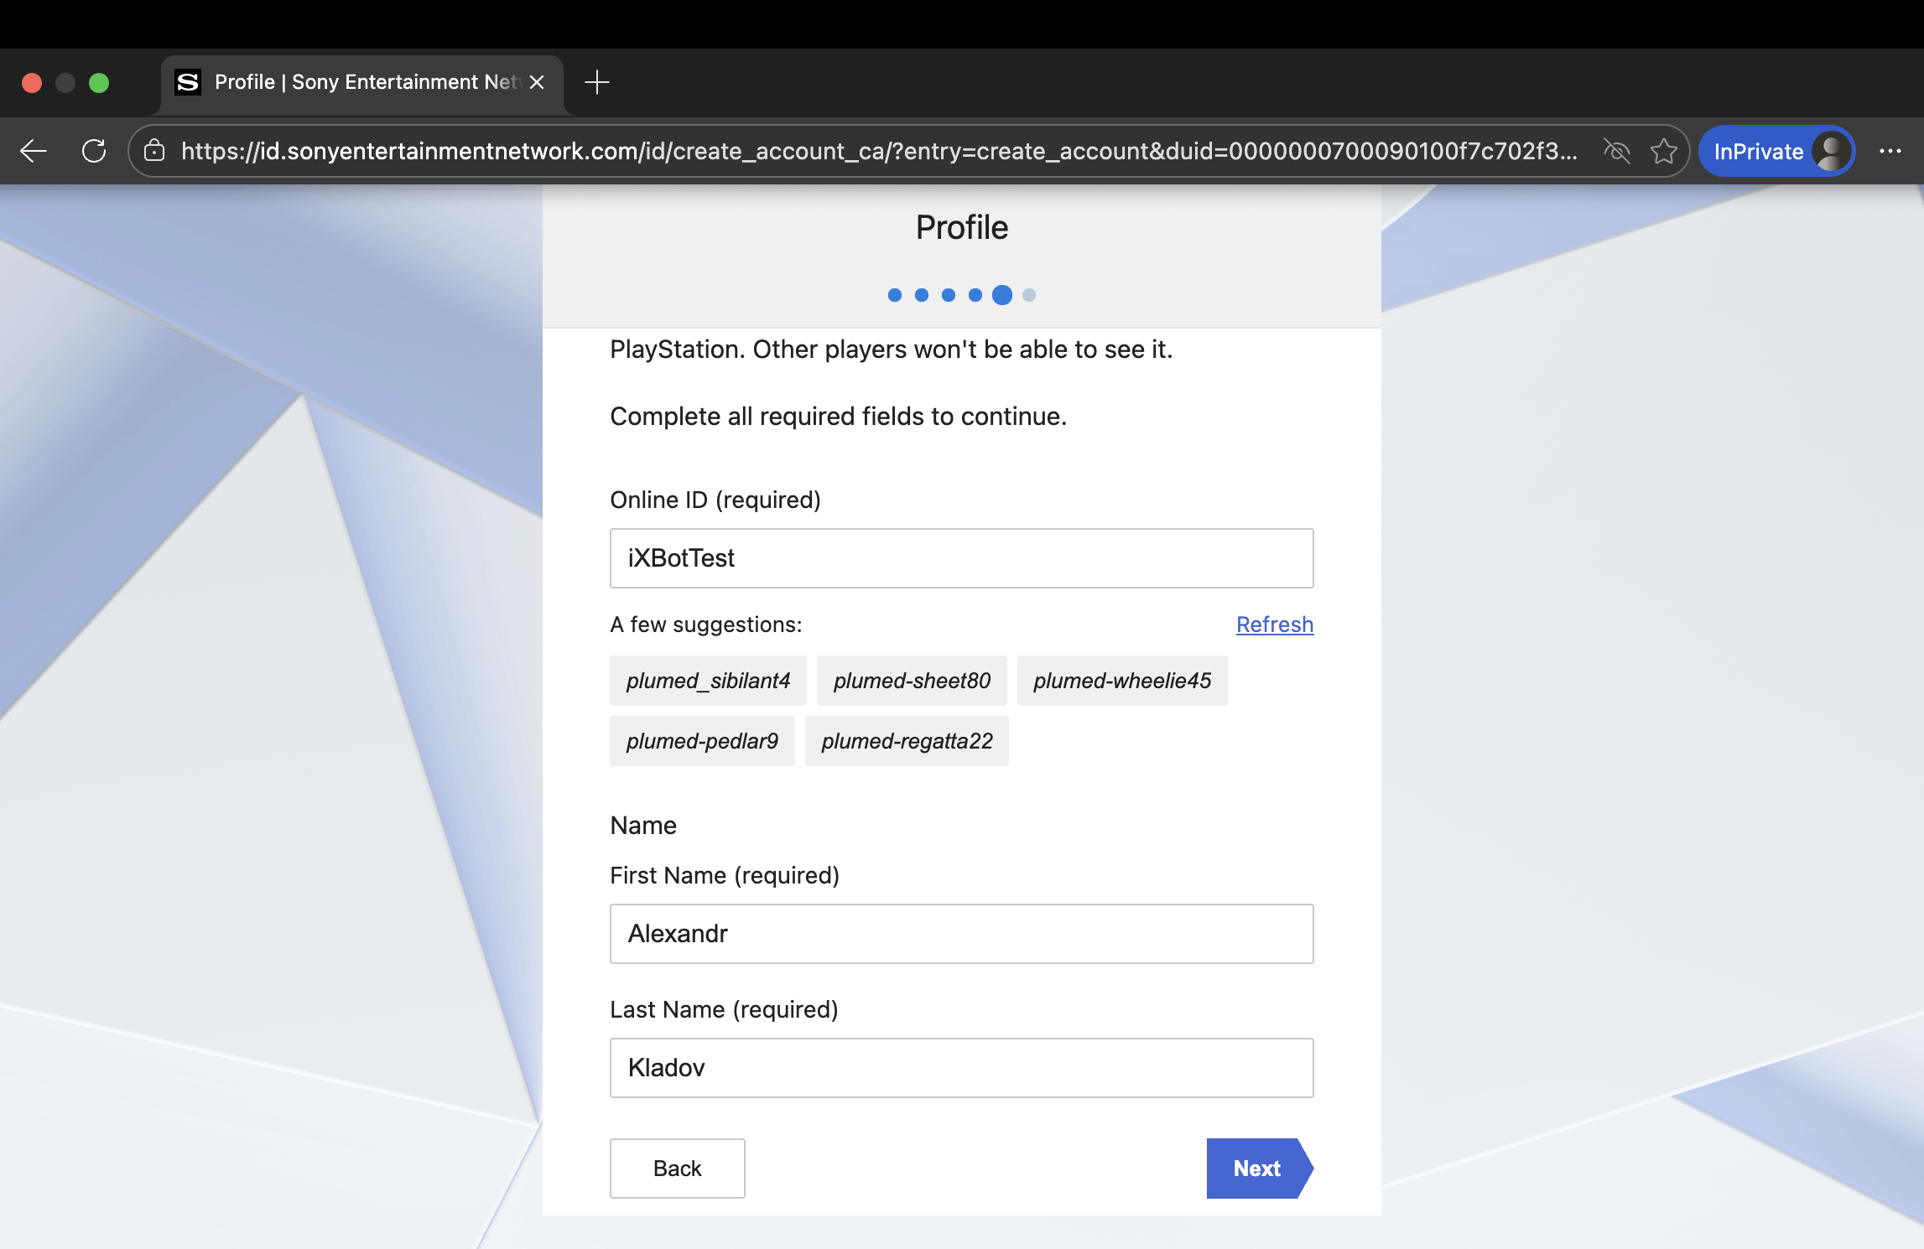
Task: Add page to favorites star icon
Action: pos(1663,151)
